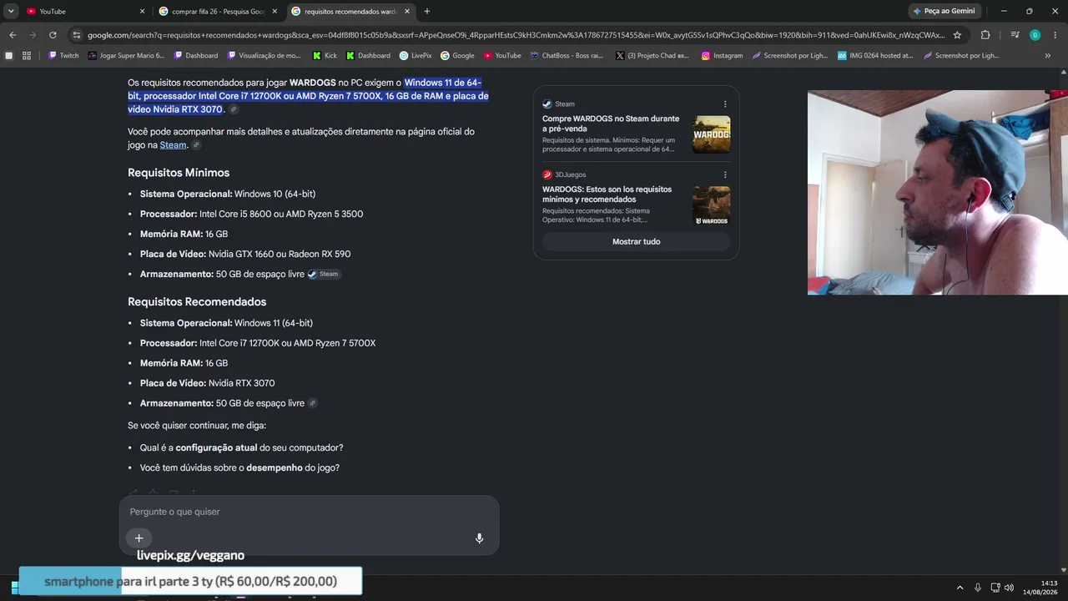Click the 'Pergunte o que quiser' input field

[309, 512]
